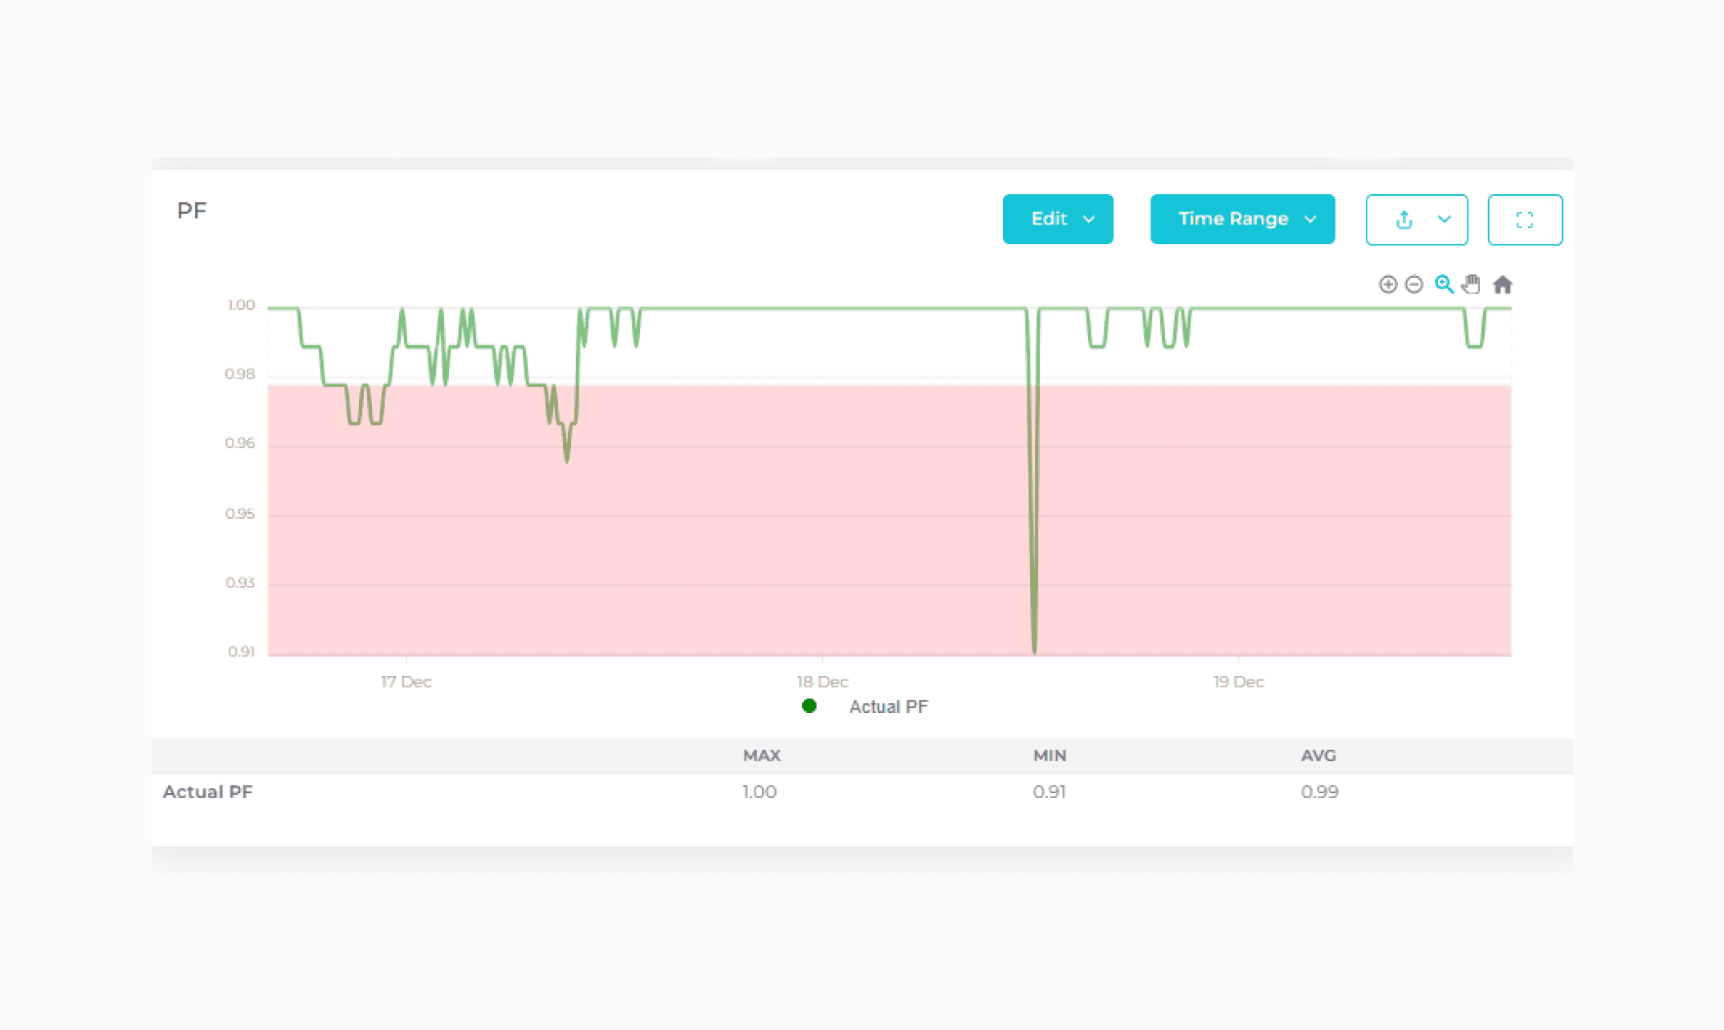The height and width of the screenshot is (1030, 1724).
Task: Open the Time Range dropdown
Action: click(x=1241, y=219)
